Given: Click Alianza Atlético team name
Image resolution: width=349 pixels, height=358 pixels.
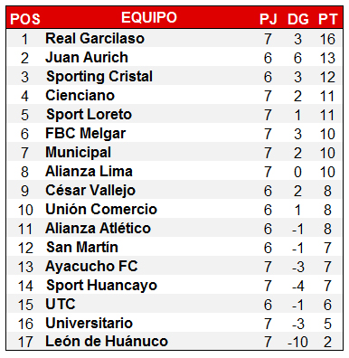Looking at the screenshot, I should tap(98, 228).
